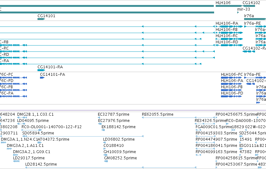The image size is (266, 169).
Task: Select EST EC27976.5prime
Action: [x=100, y=124]
